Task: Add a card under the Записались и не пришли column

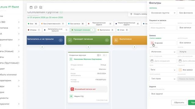Action: tap(42, 47)
